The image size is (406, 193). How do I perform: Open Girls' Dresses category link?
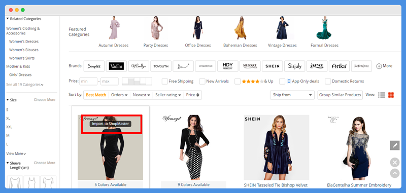pos(20,74)
